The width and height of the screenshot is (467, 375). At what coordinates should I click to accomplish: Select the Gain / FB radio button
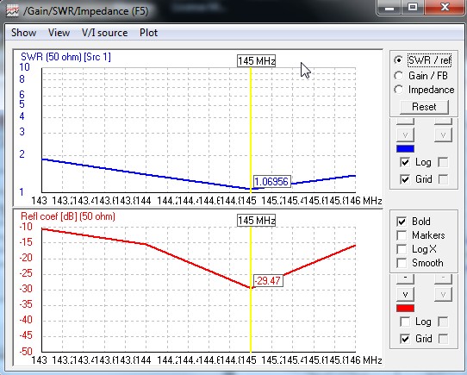[399, 75]
